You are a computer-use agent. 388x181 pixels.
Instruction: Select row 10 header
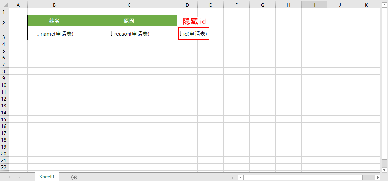click(x=4, y=85)
